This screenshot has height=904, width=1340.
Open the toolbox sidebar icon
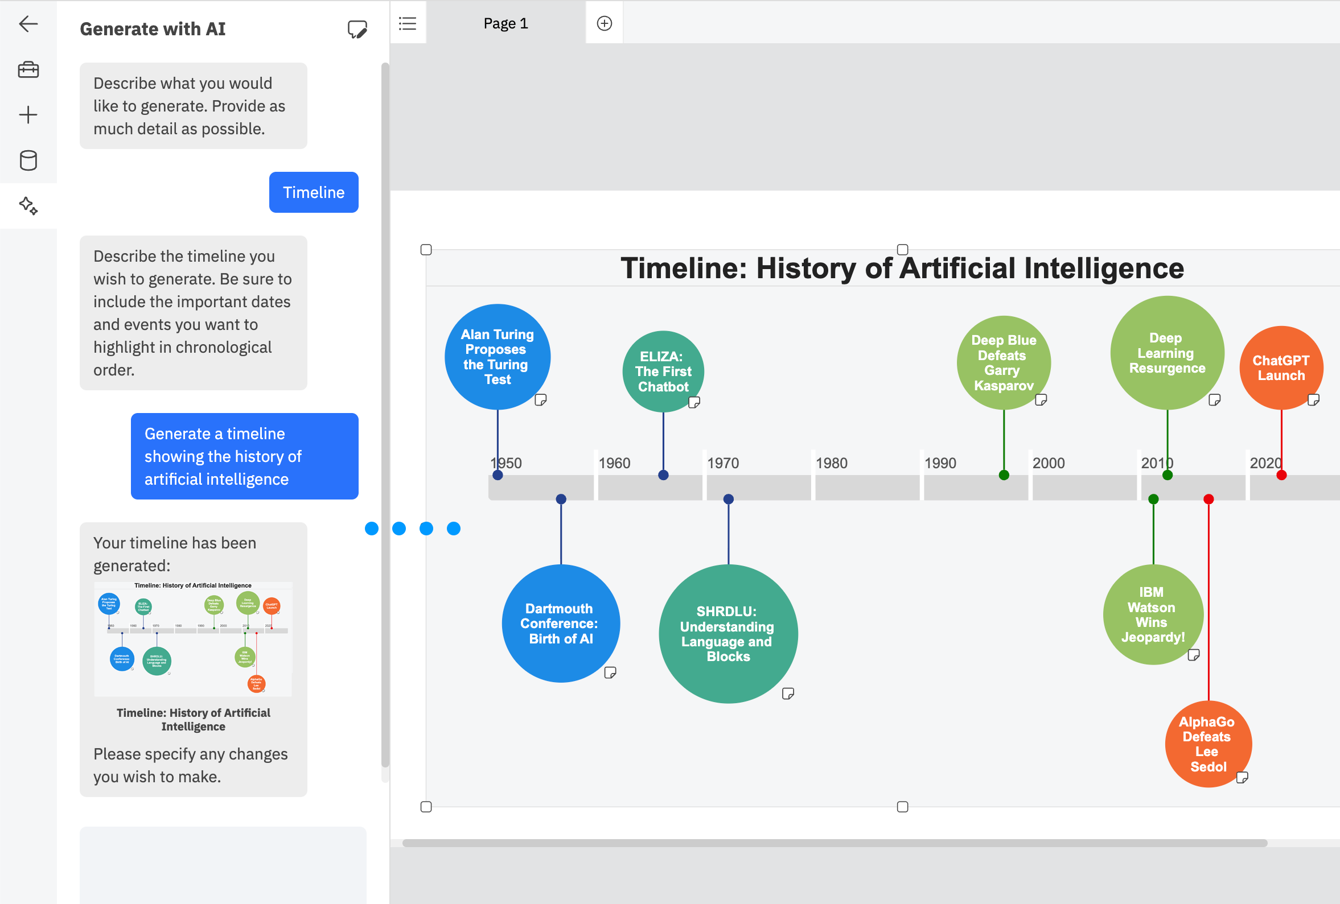coord(28,69)
